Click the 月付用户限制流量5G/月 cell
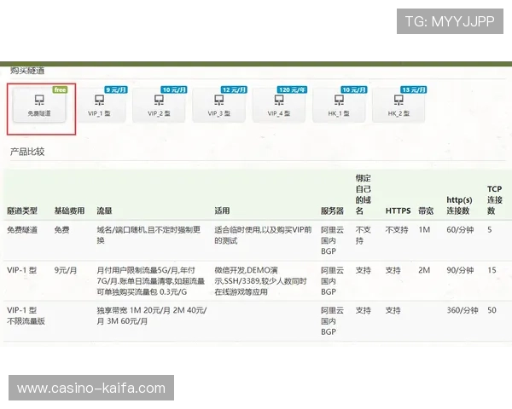The height and width of the screenshot is (409, 512). click(x=150, y=281)
